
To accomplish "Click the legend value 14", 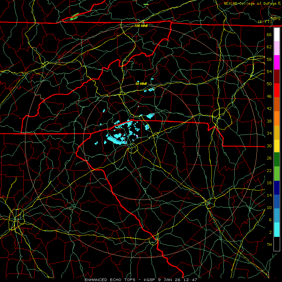I will click(x=269, y=195).
